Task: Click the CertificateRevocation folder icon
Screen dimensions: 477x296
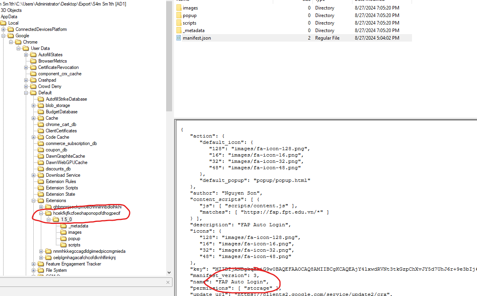Action: (x=34, y=67)
